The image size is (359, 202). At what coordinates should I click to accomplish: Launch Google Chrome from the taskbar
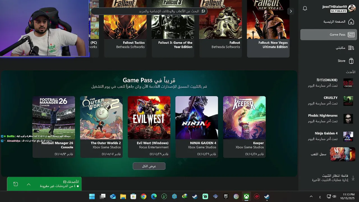pyautogui.click(x=144, y=196)
